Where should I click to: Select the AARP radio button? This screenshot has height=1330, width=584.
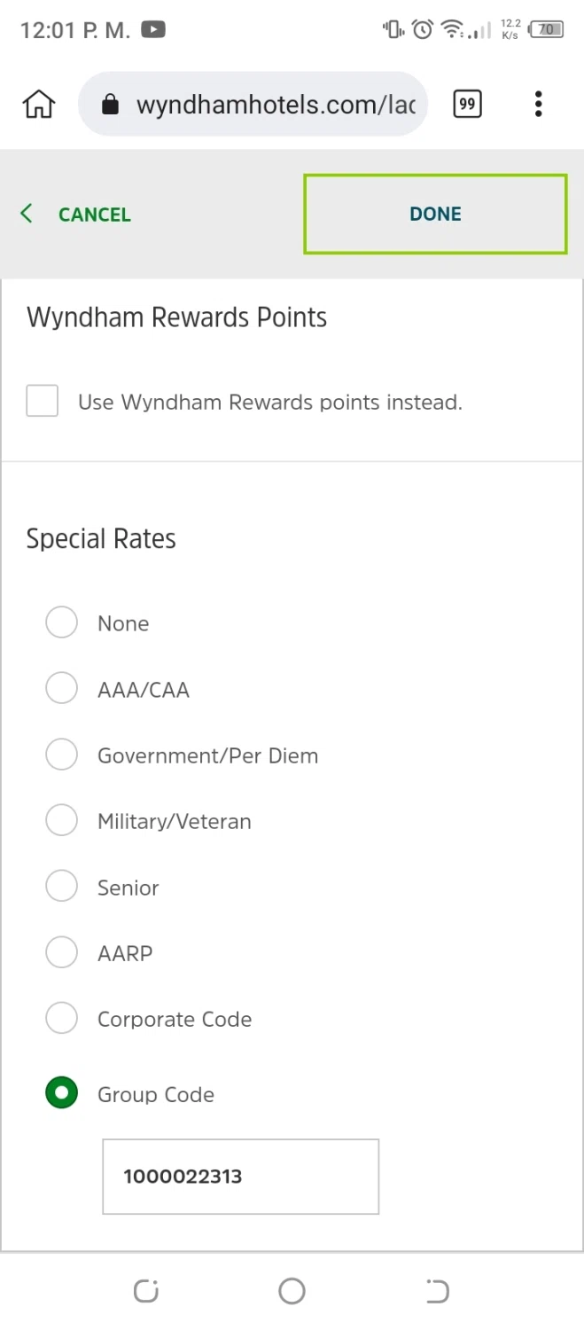coord(61,953)
